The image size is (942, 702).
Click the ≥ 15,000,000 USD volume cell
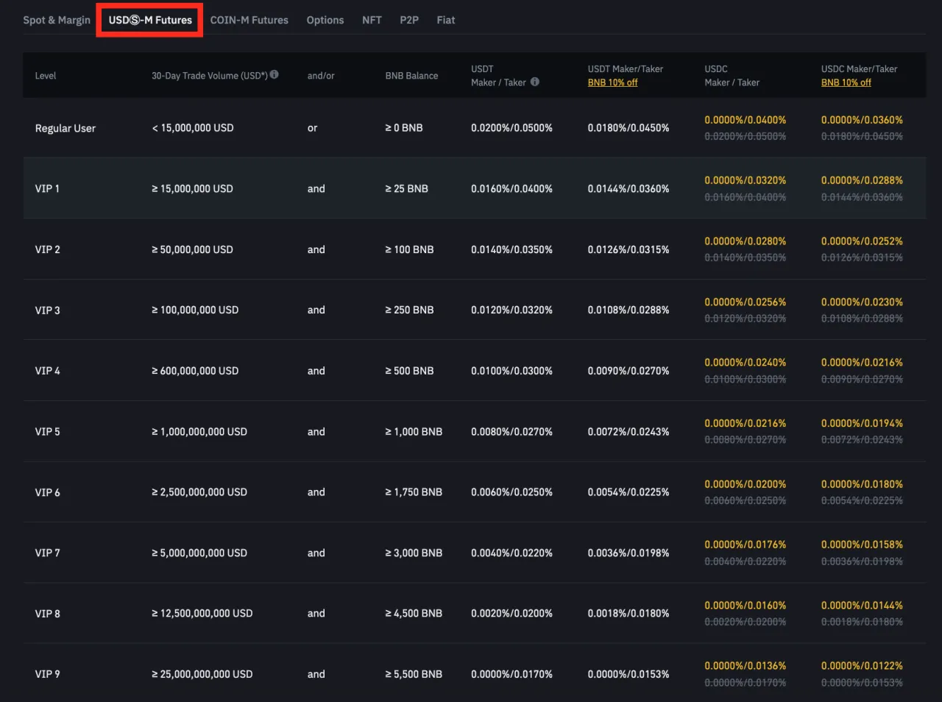193,188
